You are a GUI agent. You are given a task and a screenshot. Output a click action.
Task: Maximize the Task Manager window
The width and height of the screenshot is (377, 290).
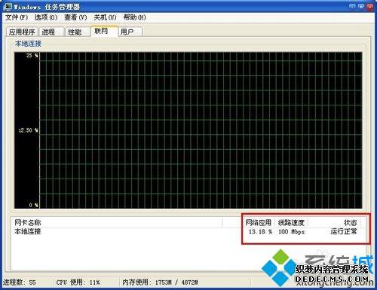(361, 7)
